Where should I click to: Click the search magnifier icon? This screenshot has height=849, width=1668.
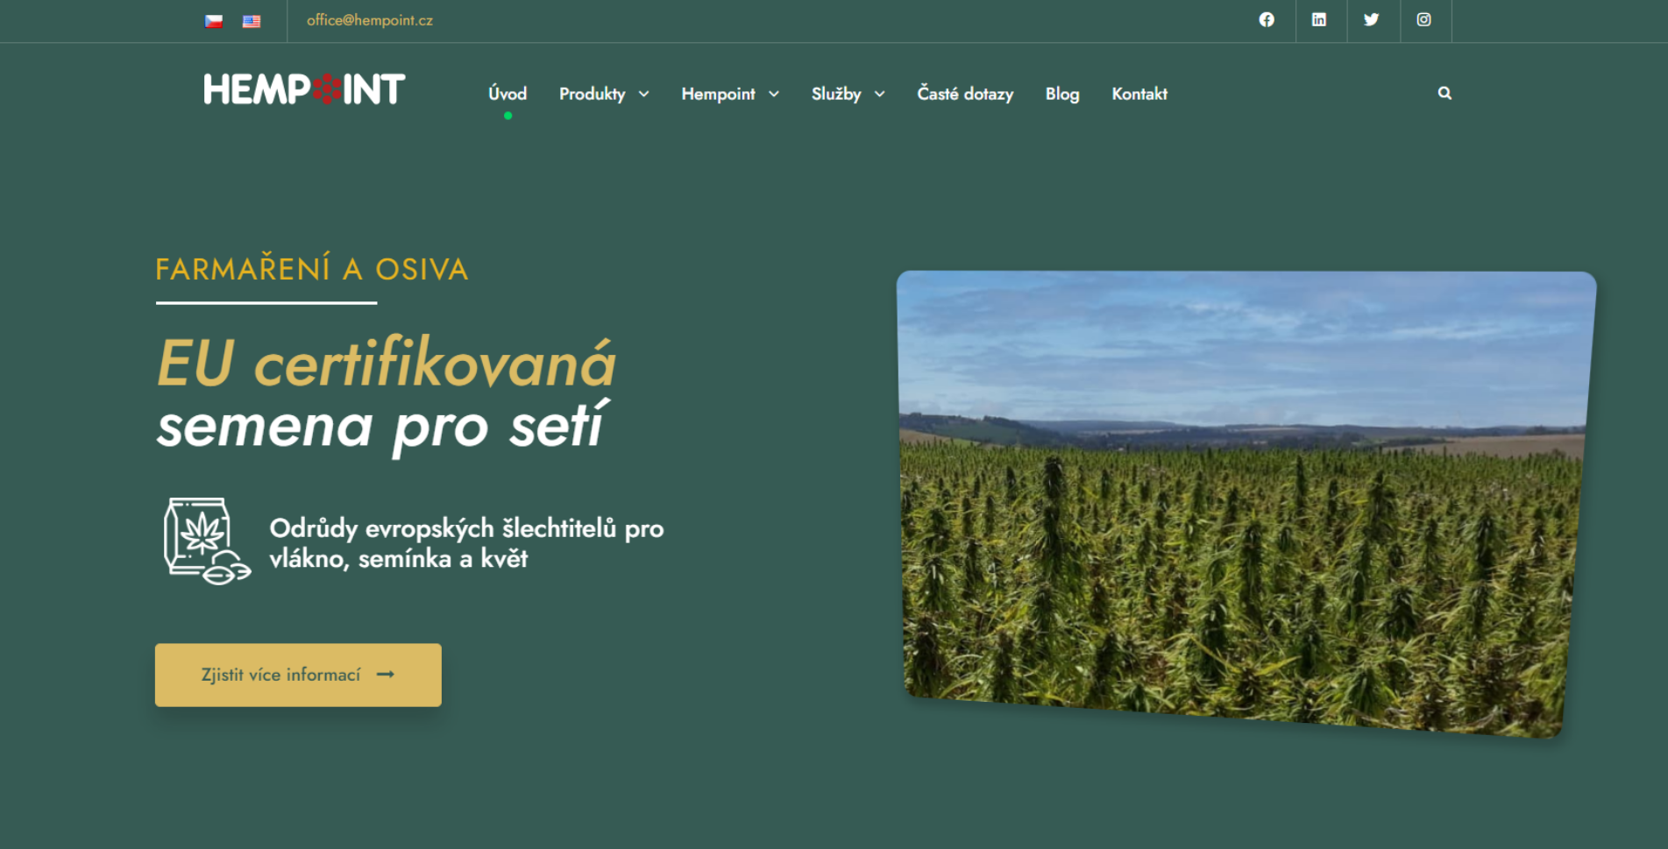point(1444,93)
